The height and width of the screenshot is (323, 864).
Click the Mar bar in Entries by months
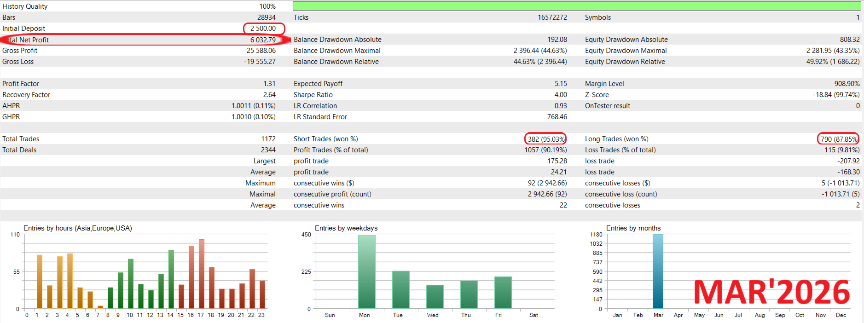pos(658,271)
